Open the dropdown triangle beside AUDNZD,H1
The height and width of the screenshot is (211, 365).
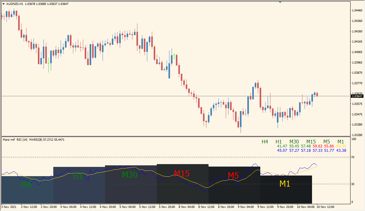(3, 4)
